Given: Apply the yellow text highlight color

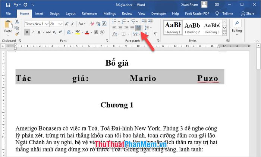Looking at the screenshot, I should pyautogui.click(x=78, y=32).
